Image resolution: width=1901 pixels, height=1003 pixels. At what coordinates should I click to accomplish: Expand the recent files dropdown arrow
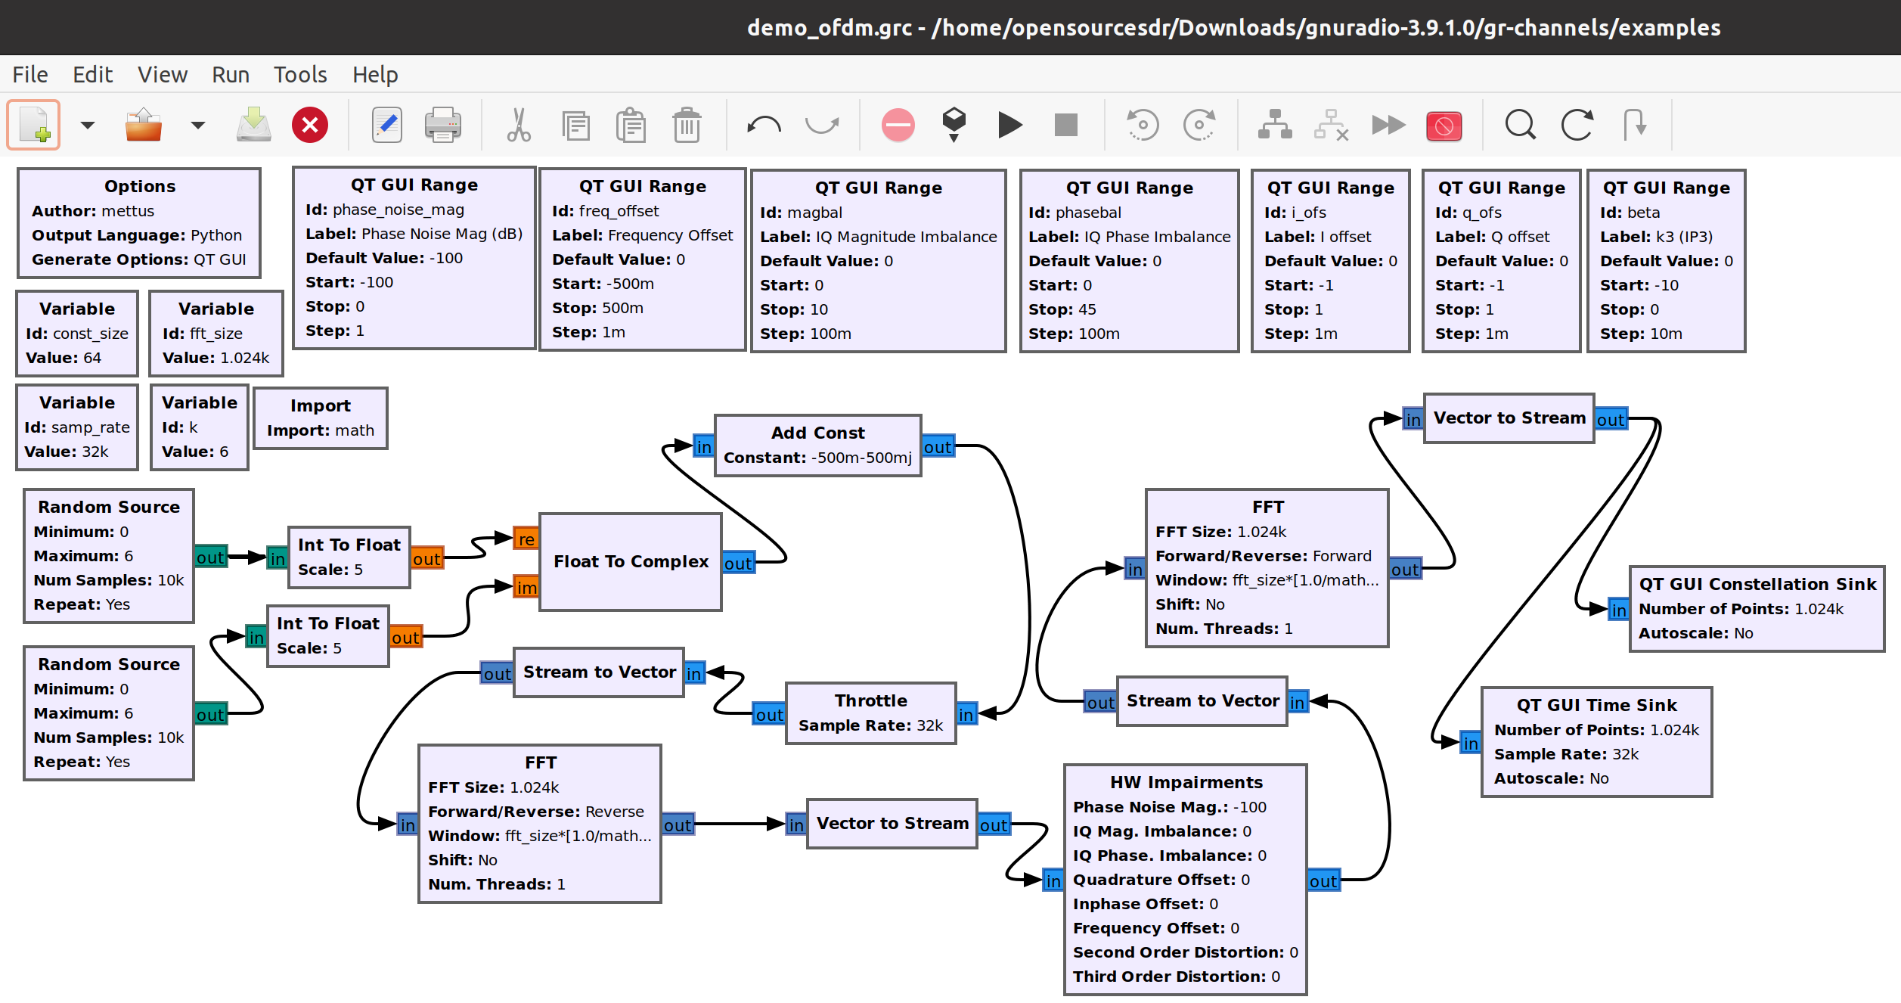(197, 125)
